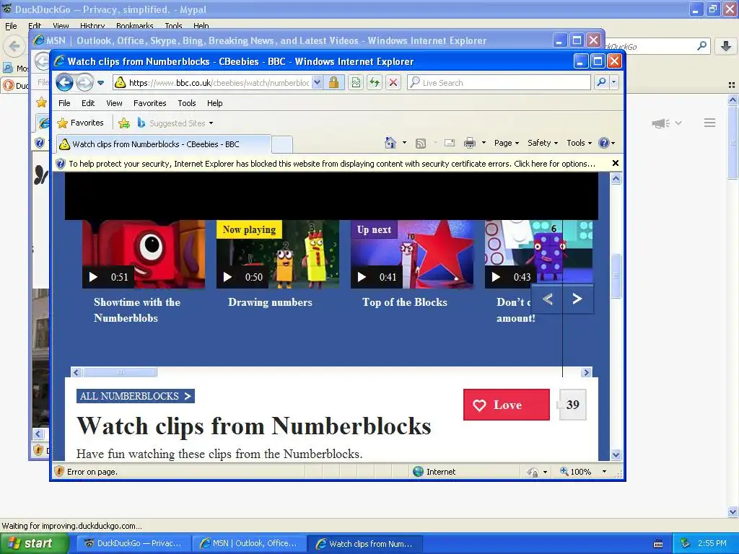Open the command bar Tools dropdown
Image resolution: width=739 pixels, height=554 pixels.
click(x=579, y=143)
